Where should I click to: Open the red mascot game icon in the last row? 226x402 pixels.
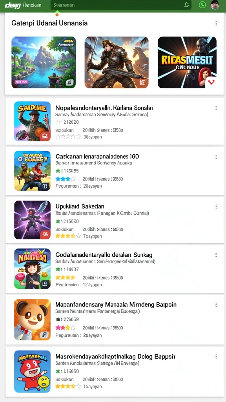point(32,371)
